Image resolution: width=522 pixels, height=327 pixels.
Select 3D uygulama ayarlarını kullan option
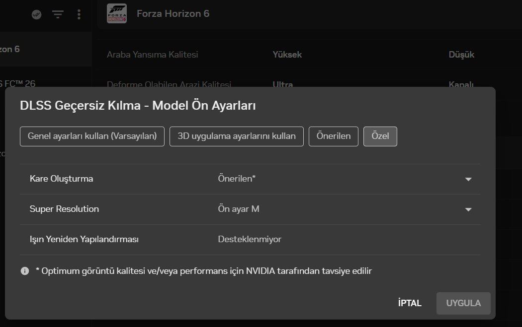236,136
